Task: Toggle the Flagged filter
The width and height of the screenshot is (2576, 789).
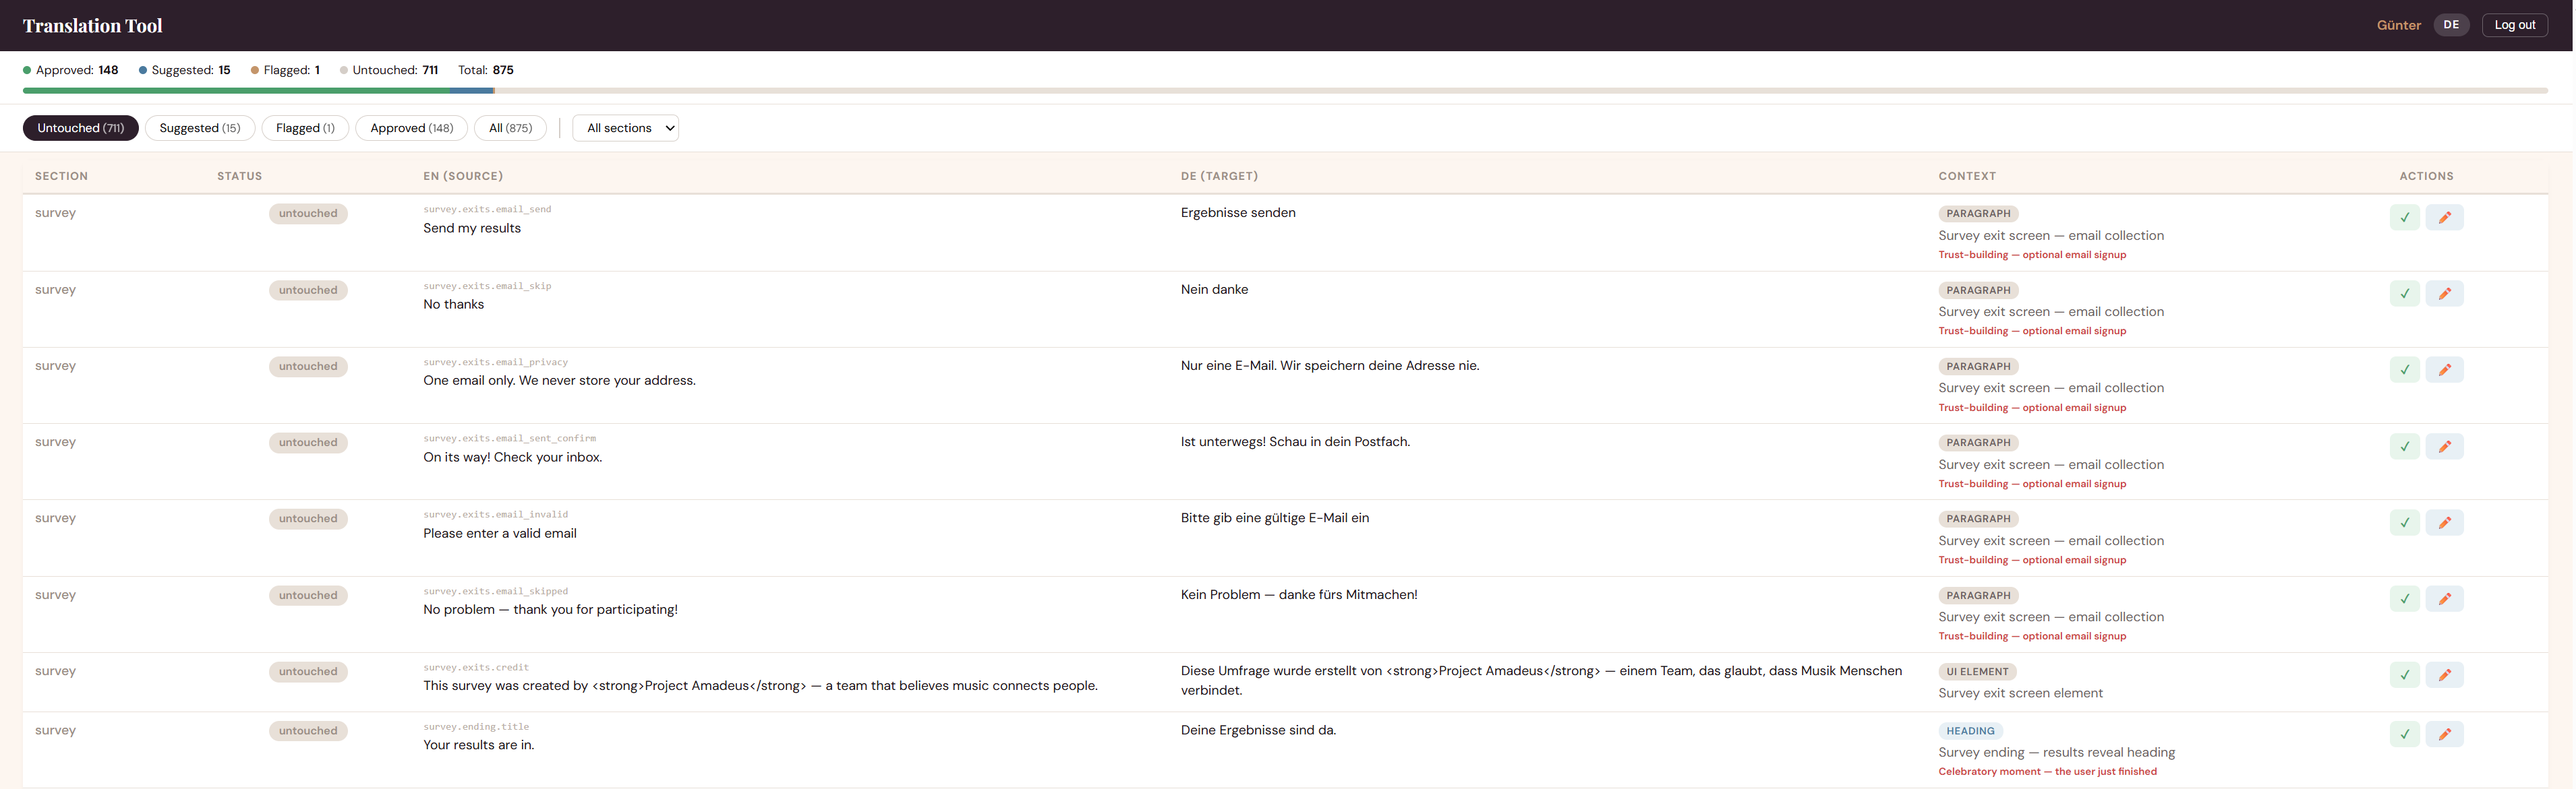Action: tap(305, 128)
